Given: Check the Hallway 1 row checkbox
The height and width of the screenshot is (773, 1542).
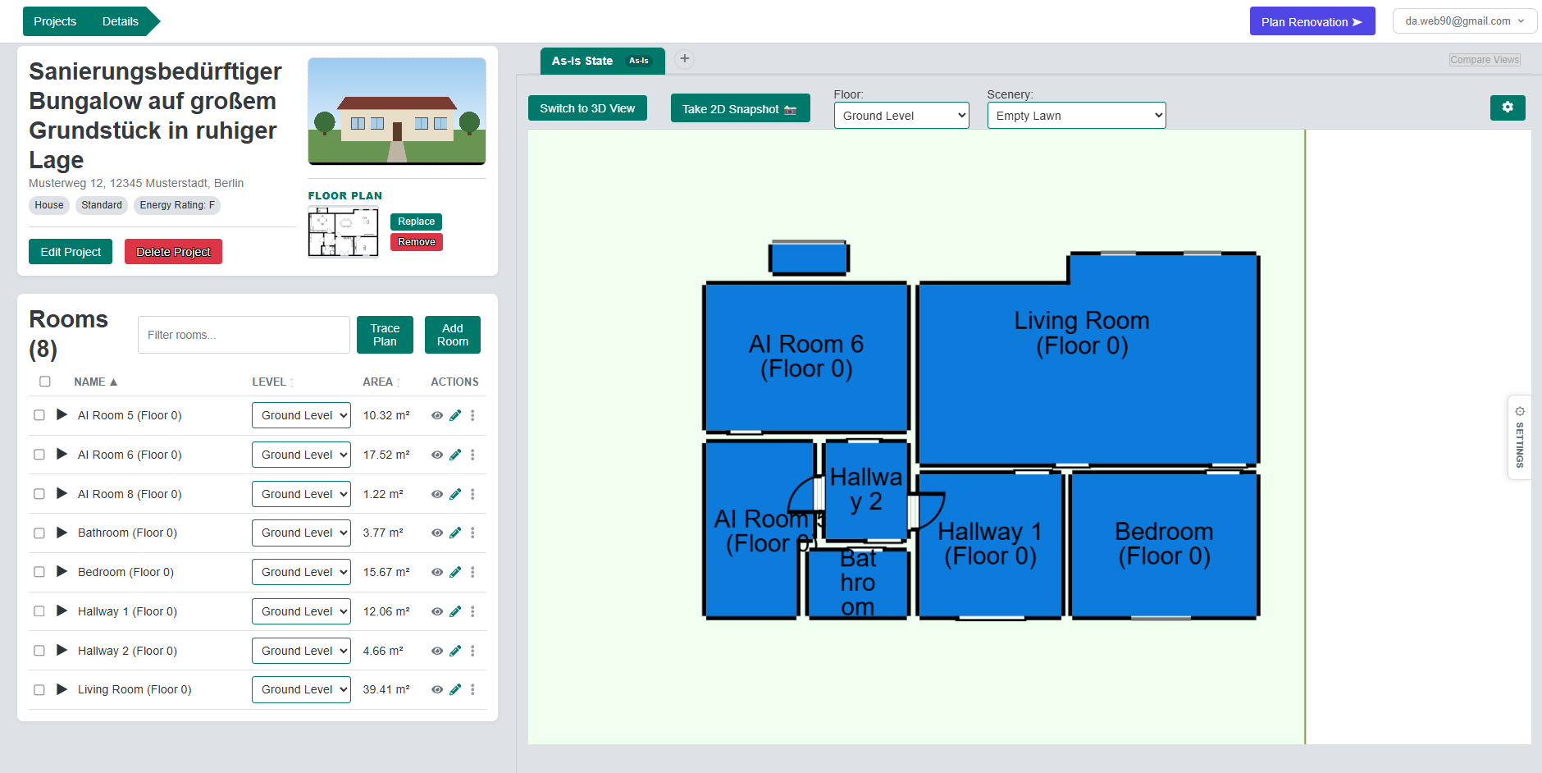Looking at the screenshot, I should (x=39, y=611).
